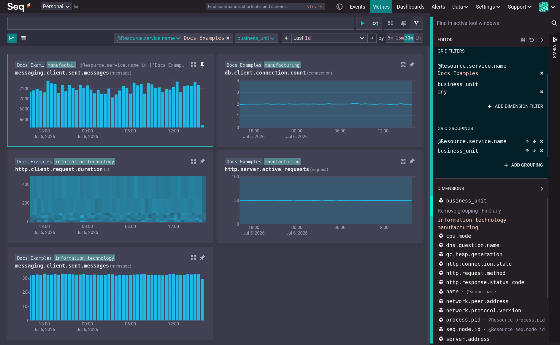Image resolution: width=560 pixels, height=345 pixels.
Task: Click Find any under business_unit
Action: click(x=491, y=211)
